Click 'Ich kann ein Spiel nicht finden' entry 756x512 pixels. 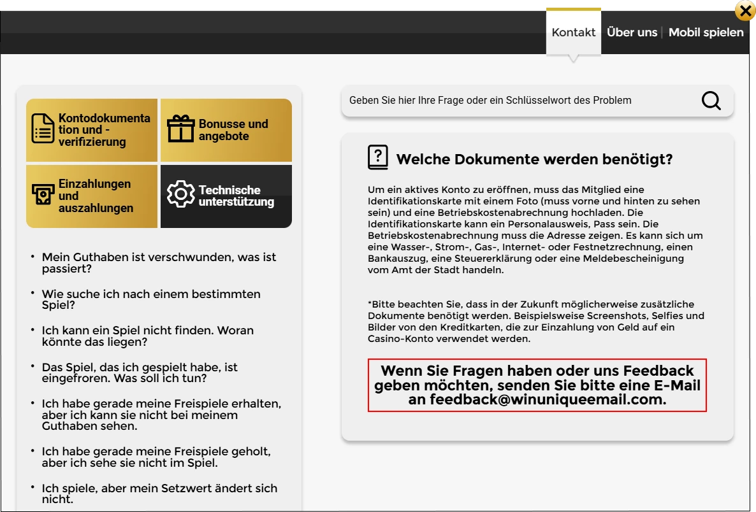click(147, 336)
